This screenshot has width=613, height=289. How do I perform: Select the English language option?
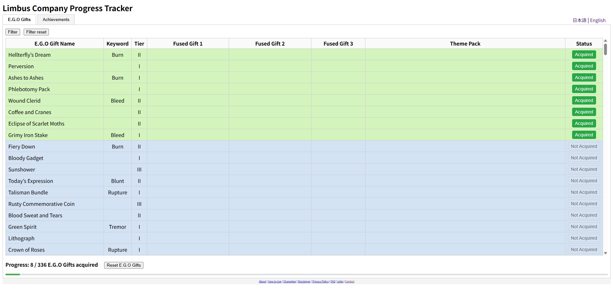(598, 20)
